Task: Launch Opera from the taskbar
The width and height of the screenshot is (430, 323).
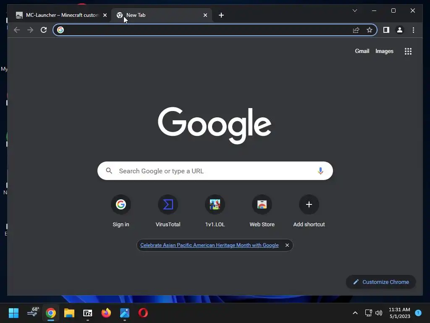Action: [x=143, y=313]
